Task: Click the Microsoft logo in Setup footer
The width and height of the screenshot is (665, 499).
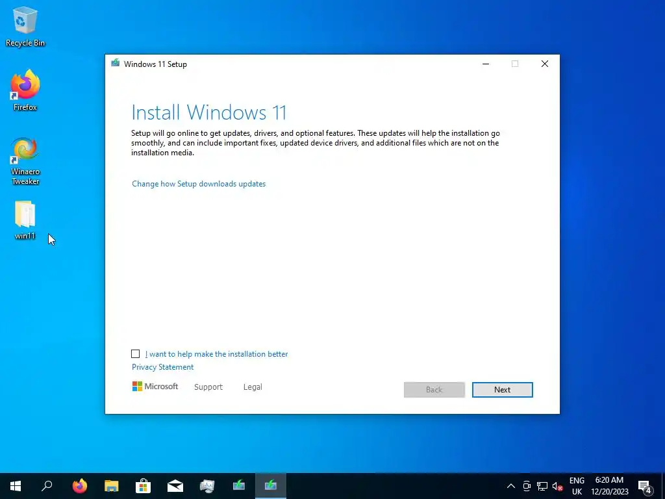Action: pos(155,386)
